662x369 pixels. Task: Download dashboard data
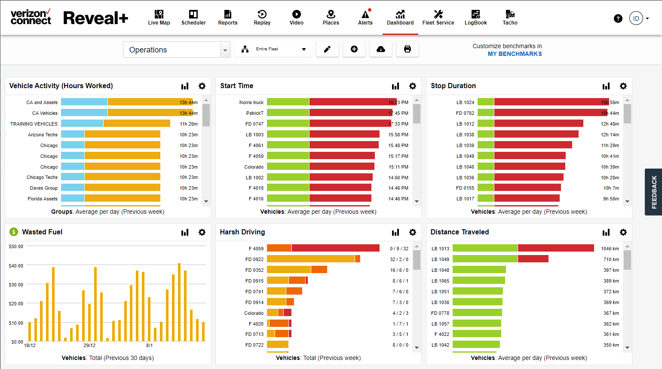pos(380,49)
